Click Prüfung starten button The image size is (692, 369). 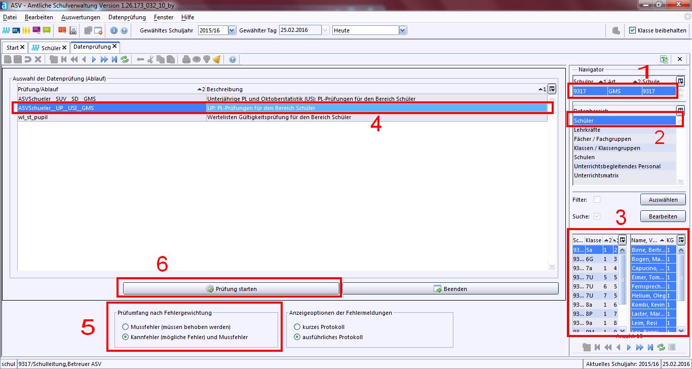[231, 288]
